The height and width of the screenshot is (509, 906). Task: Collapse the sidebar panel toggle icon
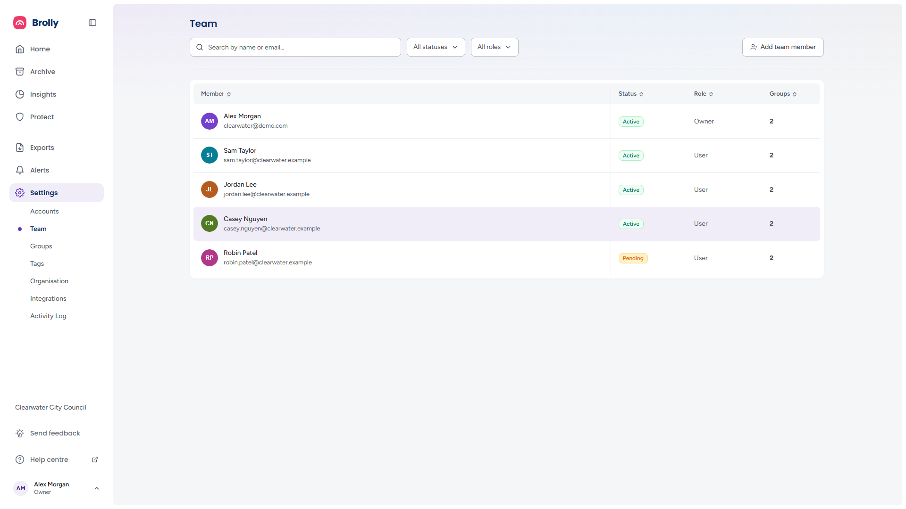click(92, 23)
